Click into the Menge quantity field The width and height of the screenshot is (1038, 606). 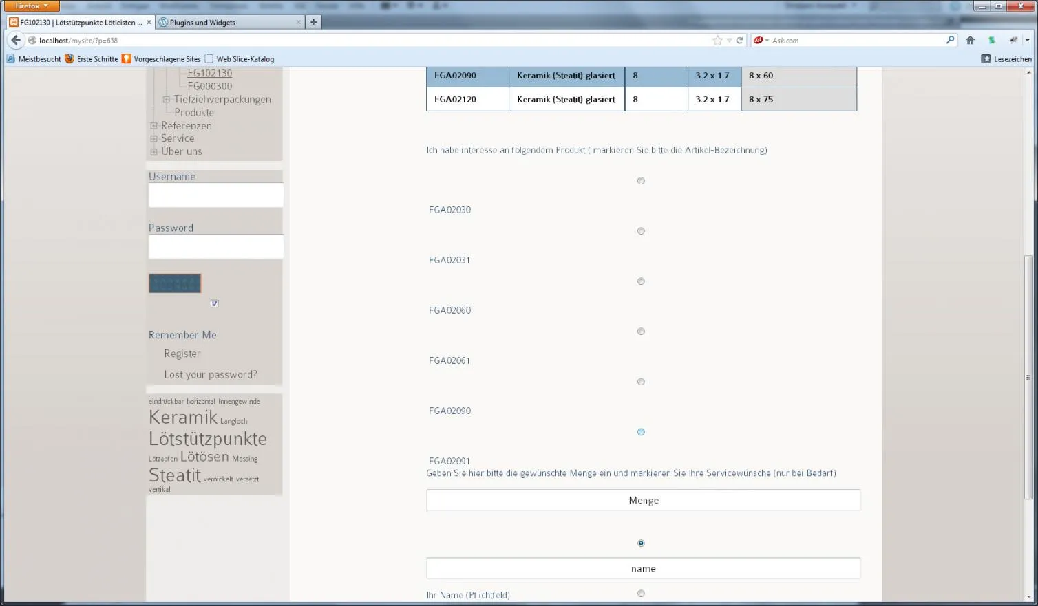click(643, 500)
